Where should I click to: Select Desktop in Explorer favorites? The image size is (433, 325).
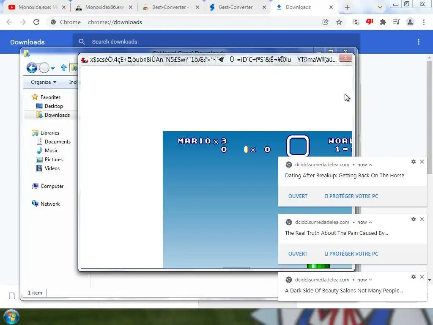point(54,106)
